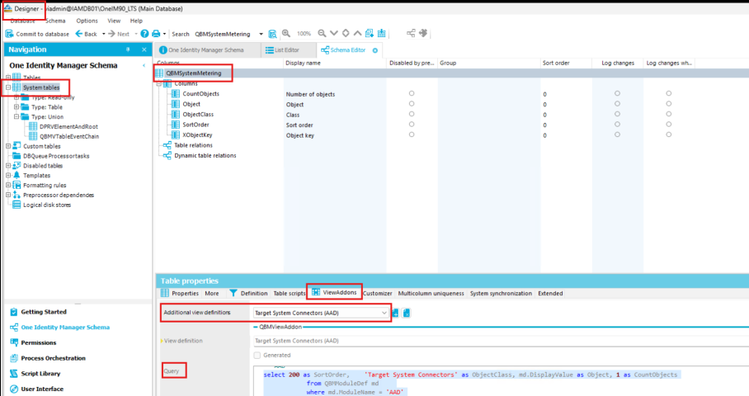Open the Schema menu
This screenshot has height=396, width=749.
pos(55,21)
